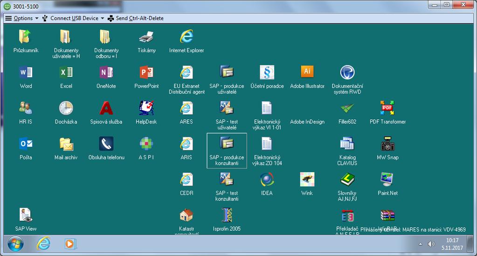Open Katalog CLAVIUS shortcut
The image size is (477, 256).
click(x=347, y=143)
